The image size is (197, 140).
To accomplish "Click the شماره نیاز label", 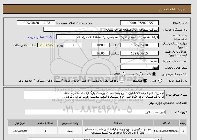I will click(180, 23).
